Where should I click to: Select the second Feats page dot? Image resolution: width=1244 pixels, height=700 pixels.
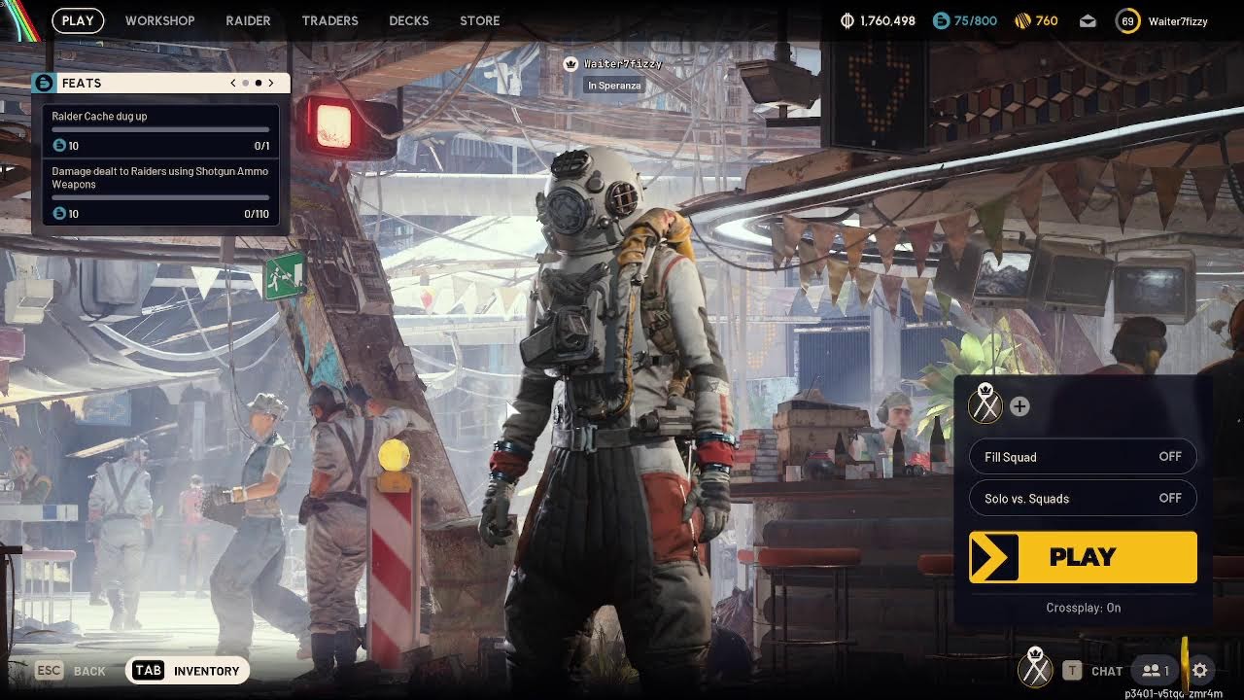point(258,83)
